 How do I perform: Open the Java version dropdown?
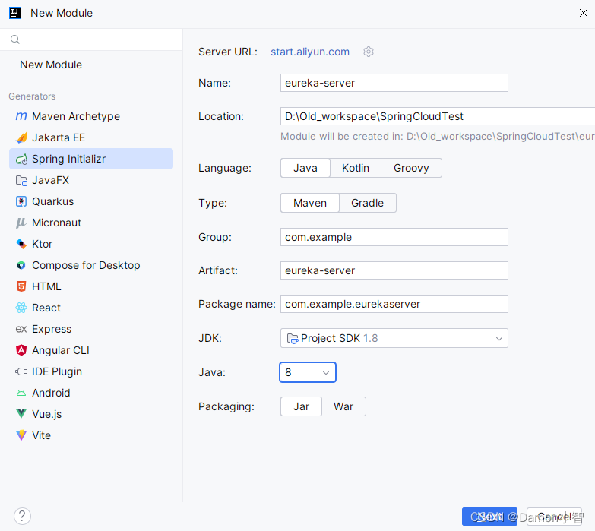pos(308,372)
